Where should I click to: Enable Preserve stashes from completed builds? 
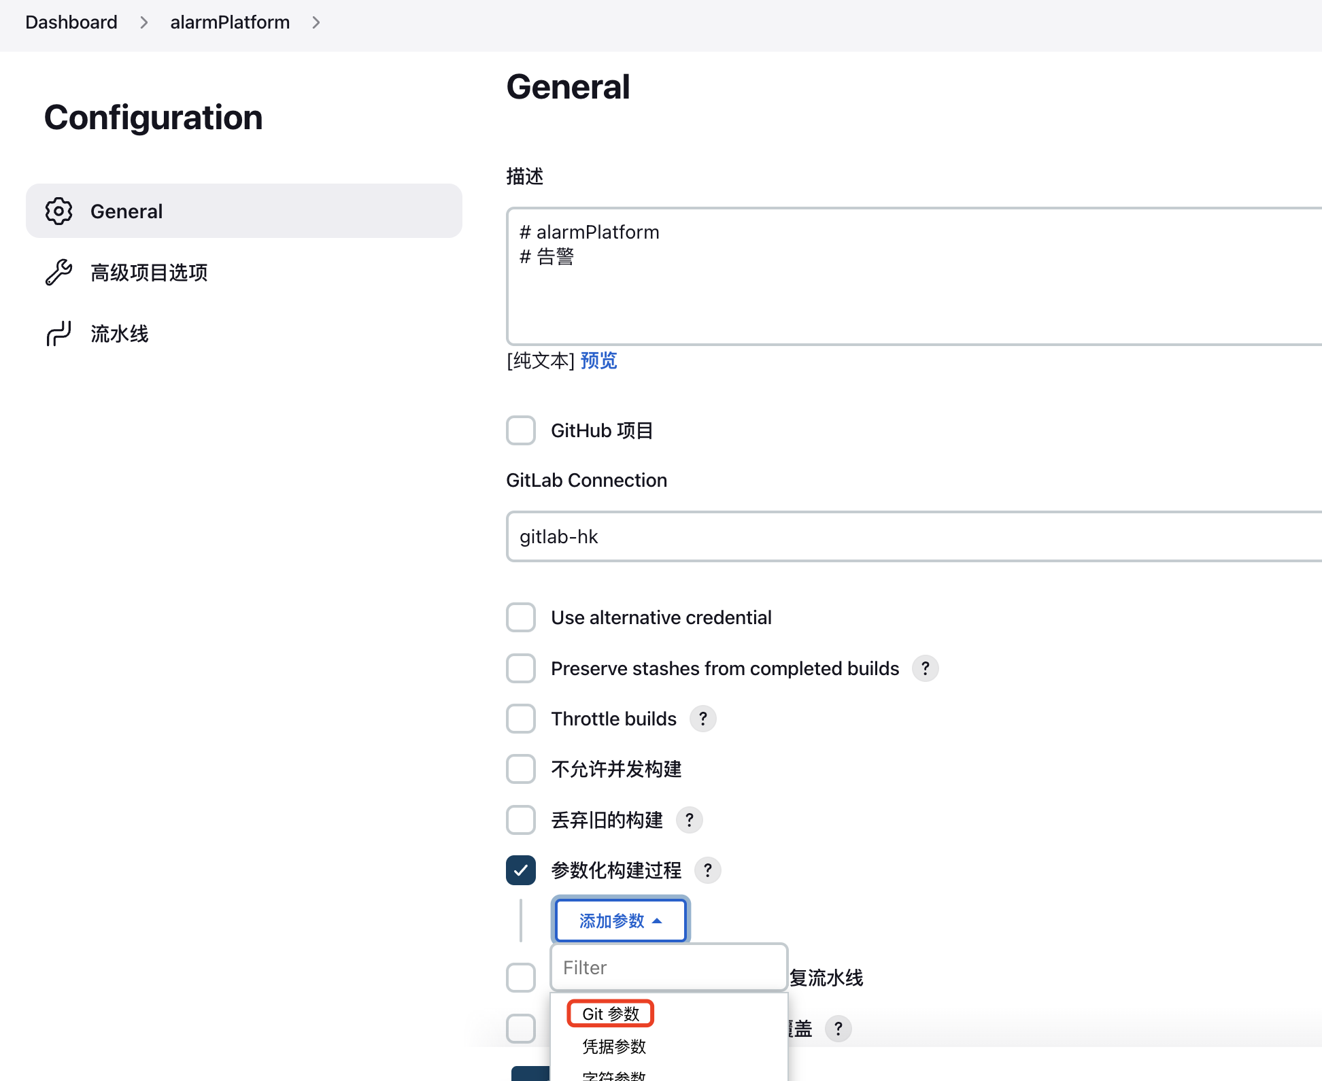[x=521, y=668]
